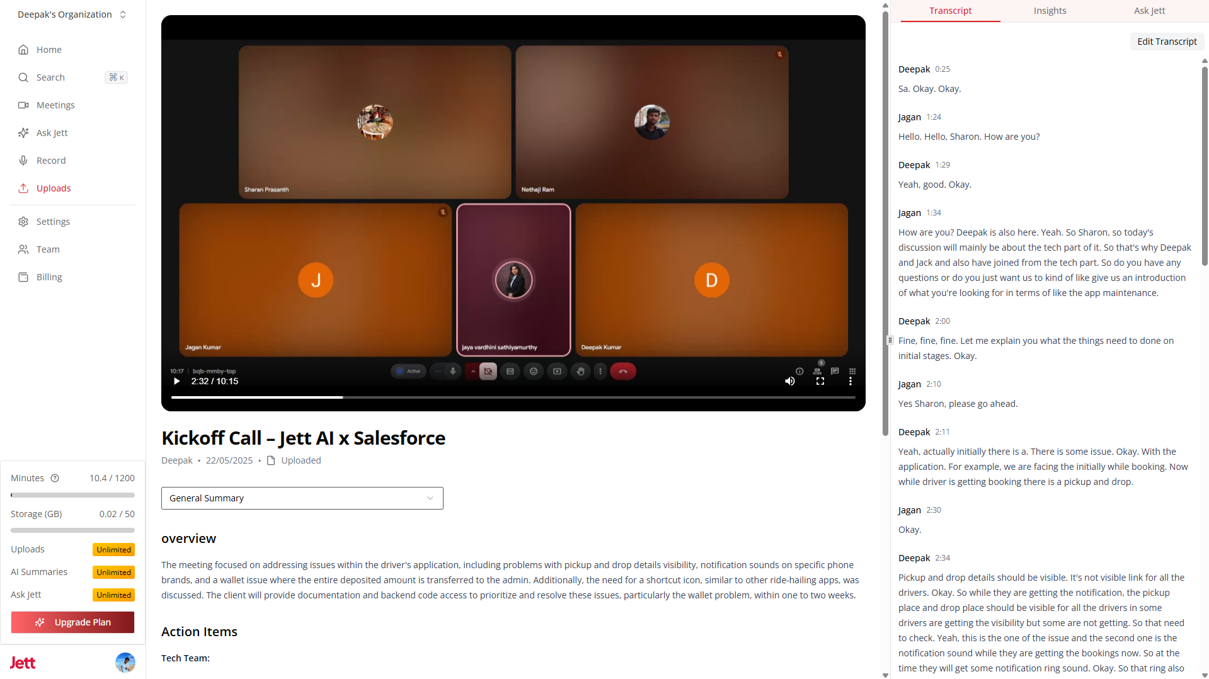Switch to the Transcript tab
Screen dimensions: 1209x679
(x=950, y=11)
